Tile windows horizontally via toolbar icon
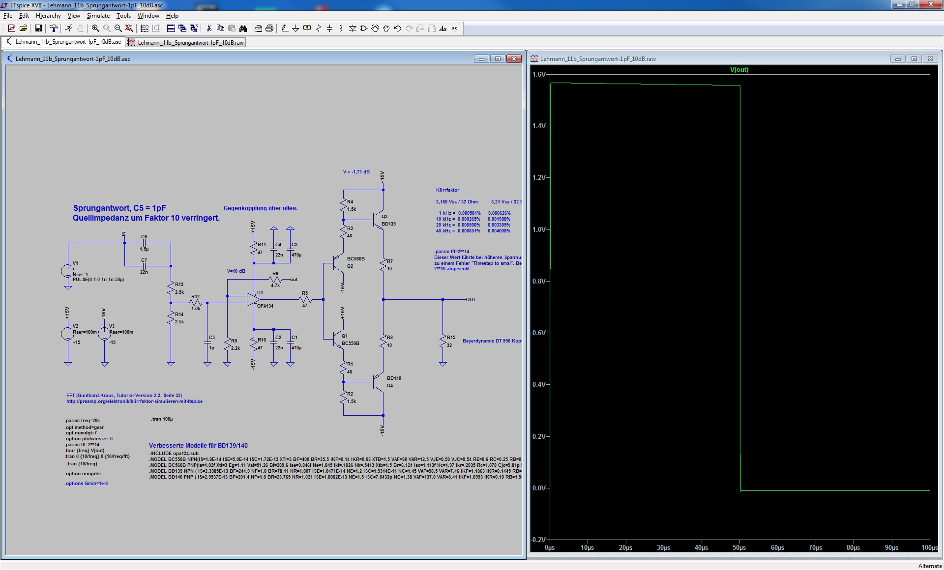 point(171,28)
